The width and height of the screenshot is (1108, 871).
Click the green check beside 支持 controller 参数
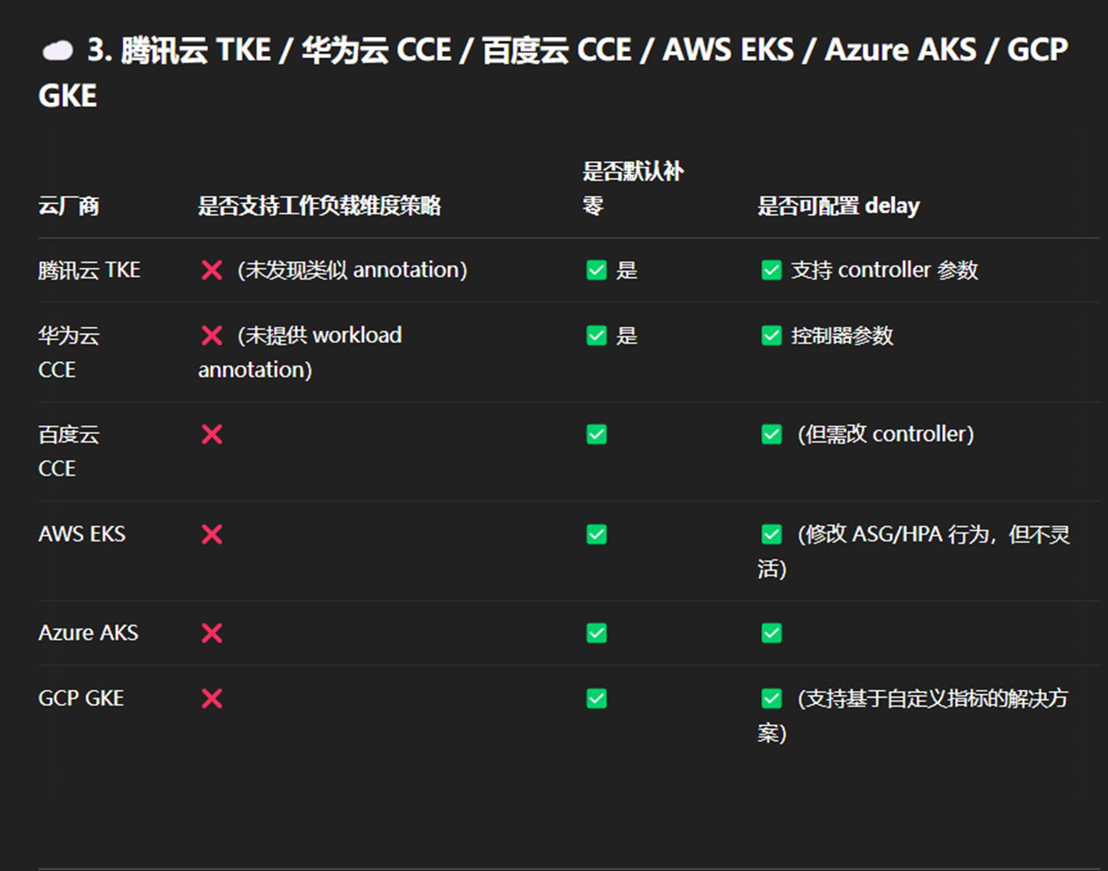tap(771, 270)
